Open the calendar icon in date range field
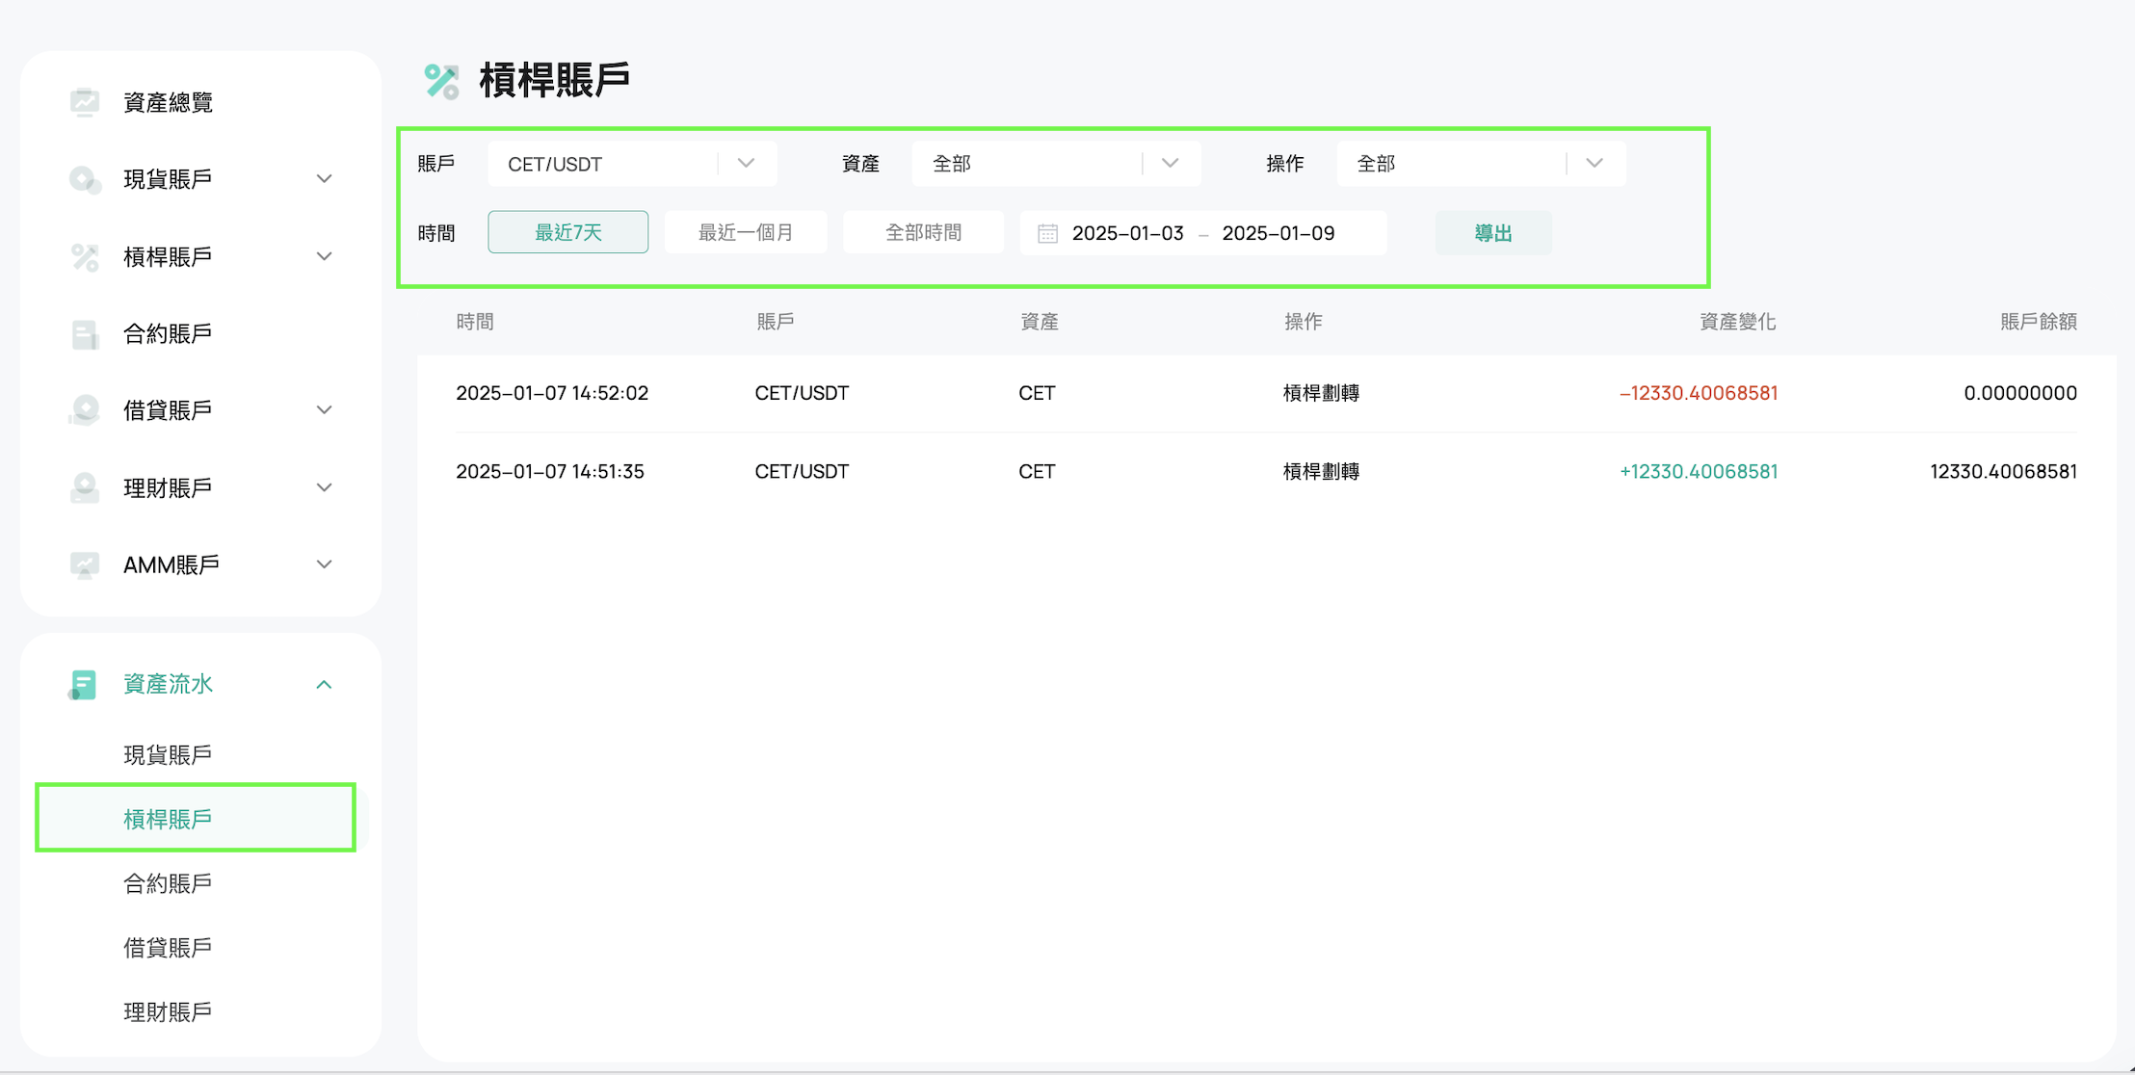The height and width of the screenshot is (1075, 2135). [x=1047, y=233]
